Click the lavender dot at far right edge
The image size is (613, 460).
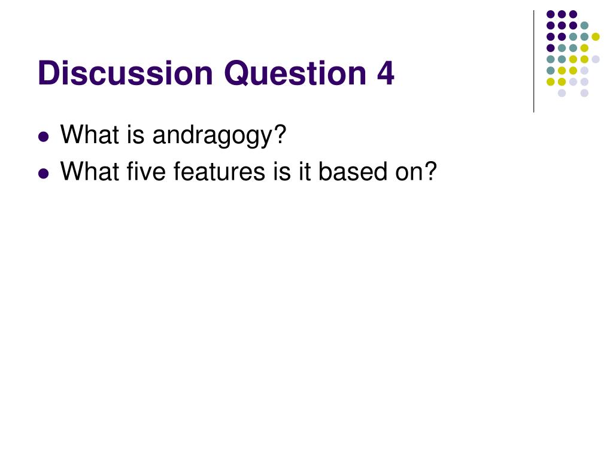pyautogui.click(x=596, y=59)
